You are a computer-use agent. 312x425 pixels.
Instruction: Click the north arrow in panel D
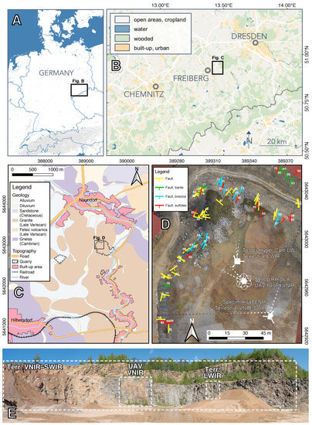tap(192, 330)
